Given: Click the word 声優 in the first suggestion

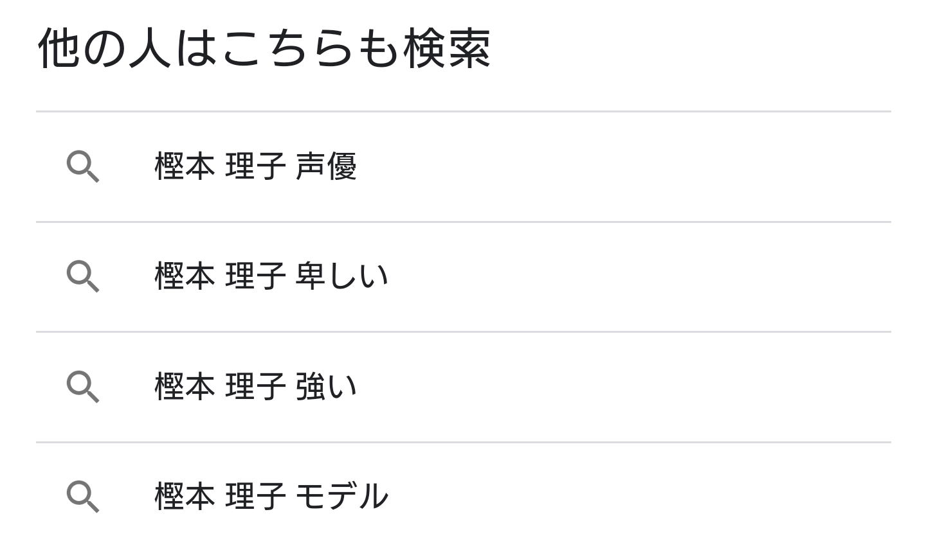Looking at the screenshot, I should pos(326,166).
